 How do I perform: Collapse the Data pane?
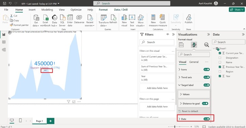pyautogui.click(x=243, y=34)
